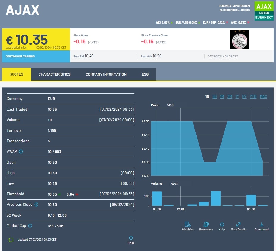Click the lower Threshold value 9.84

70,194
